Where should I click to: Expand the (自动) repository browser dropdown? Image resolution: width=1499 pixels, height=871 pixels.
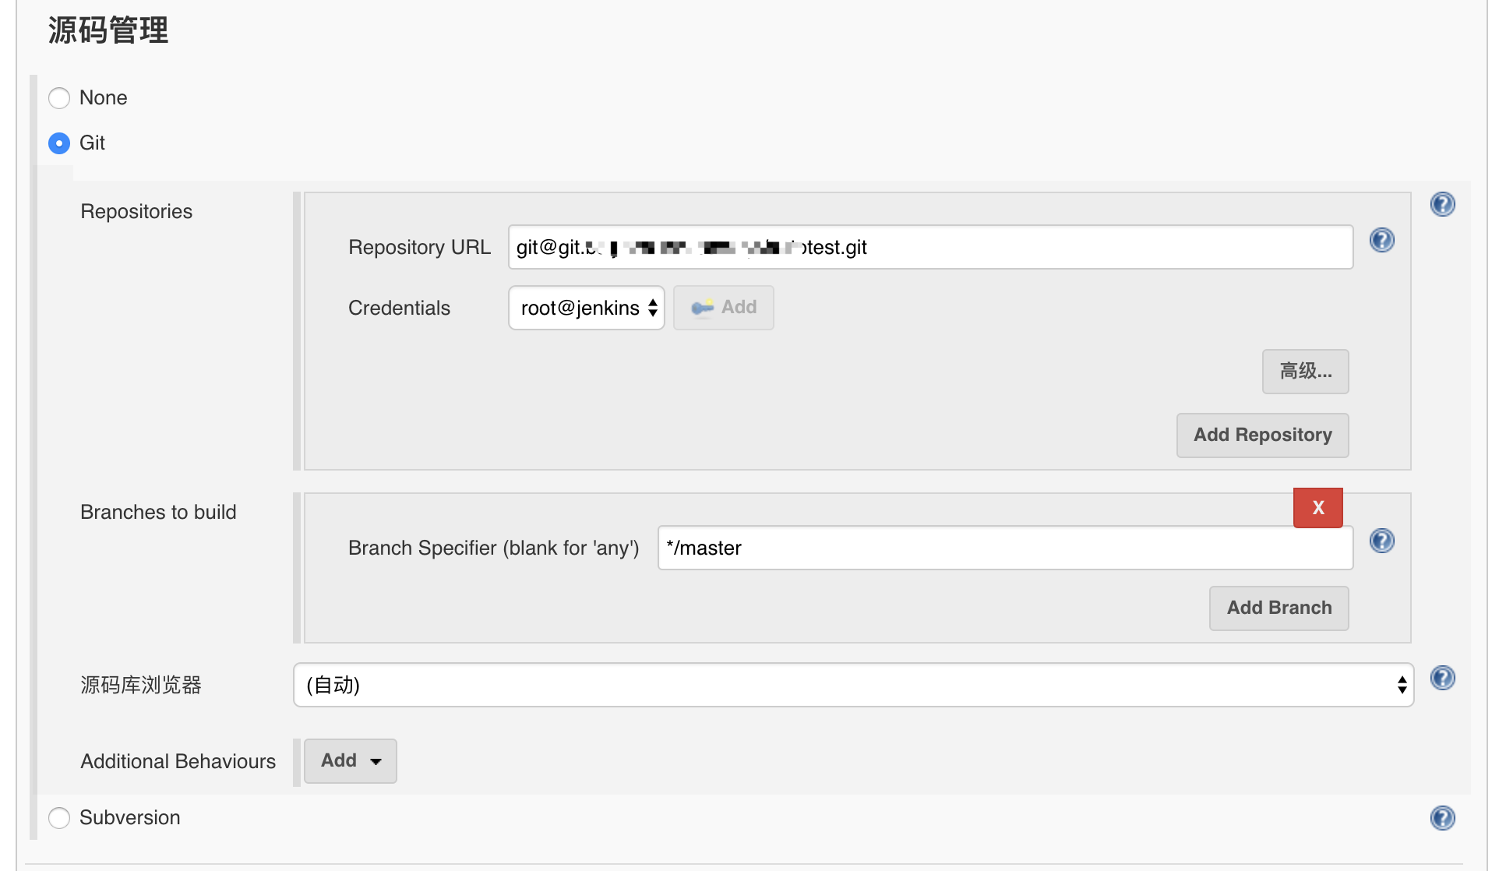click(852, 685)
